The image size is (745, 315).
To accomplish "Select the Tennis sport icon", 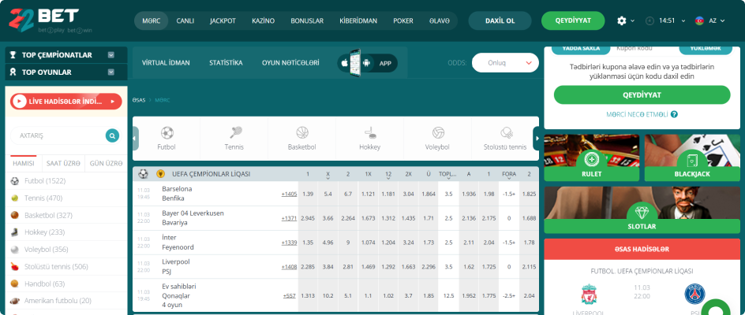I will [x=234, y=132].
